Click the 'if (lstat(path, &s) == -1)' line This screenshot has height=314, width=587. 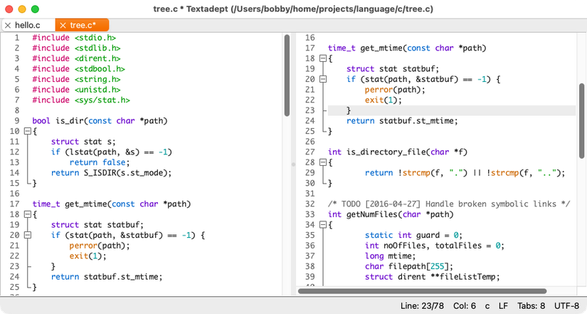[x=112, y=152]
